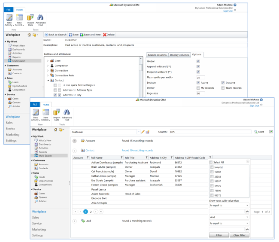Click the Search text field
Screen dimensions: 279x242
click(210, 132)
